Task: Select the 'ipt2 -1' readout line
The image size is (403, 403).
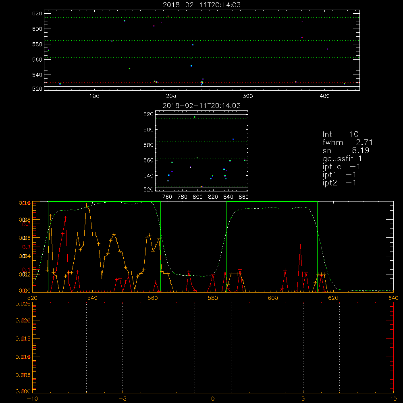Action: point(339,183)
